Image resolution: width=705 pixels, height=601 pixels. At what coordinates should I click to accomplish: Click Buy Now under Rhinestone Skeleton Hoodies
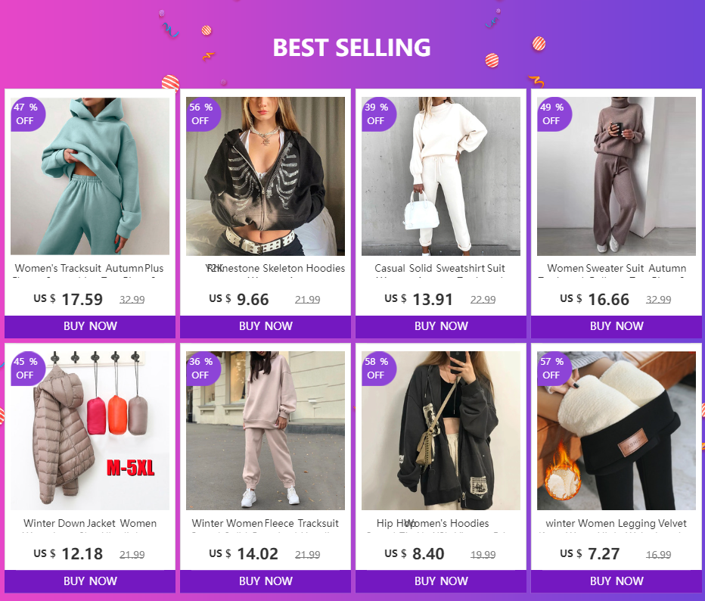point(266,326)
